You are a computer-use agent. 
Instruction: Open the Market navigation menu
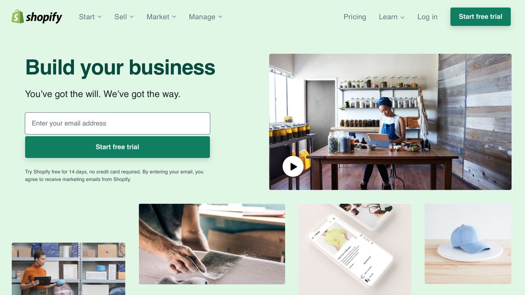coord(161,17)
